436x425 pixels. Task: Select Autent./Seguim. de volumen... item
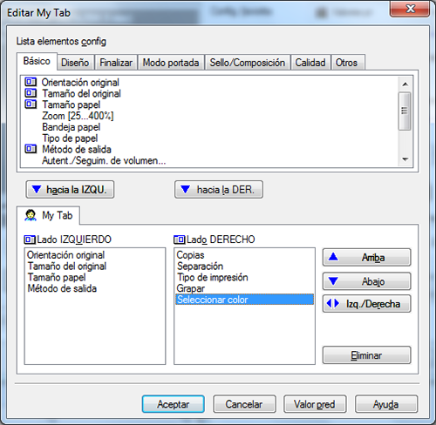[104, 160]
